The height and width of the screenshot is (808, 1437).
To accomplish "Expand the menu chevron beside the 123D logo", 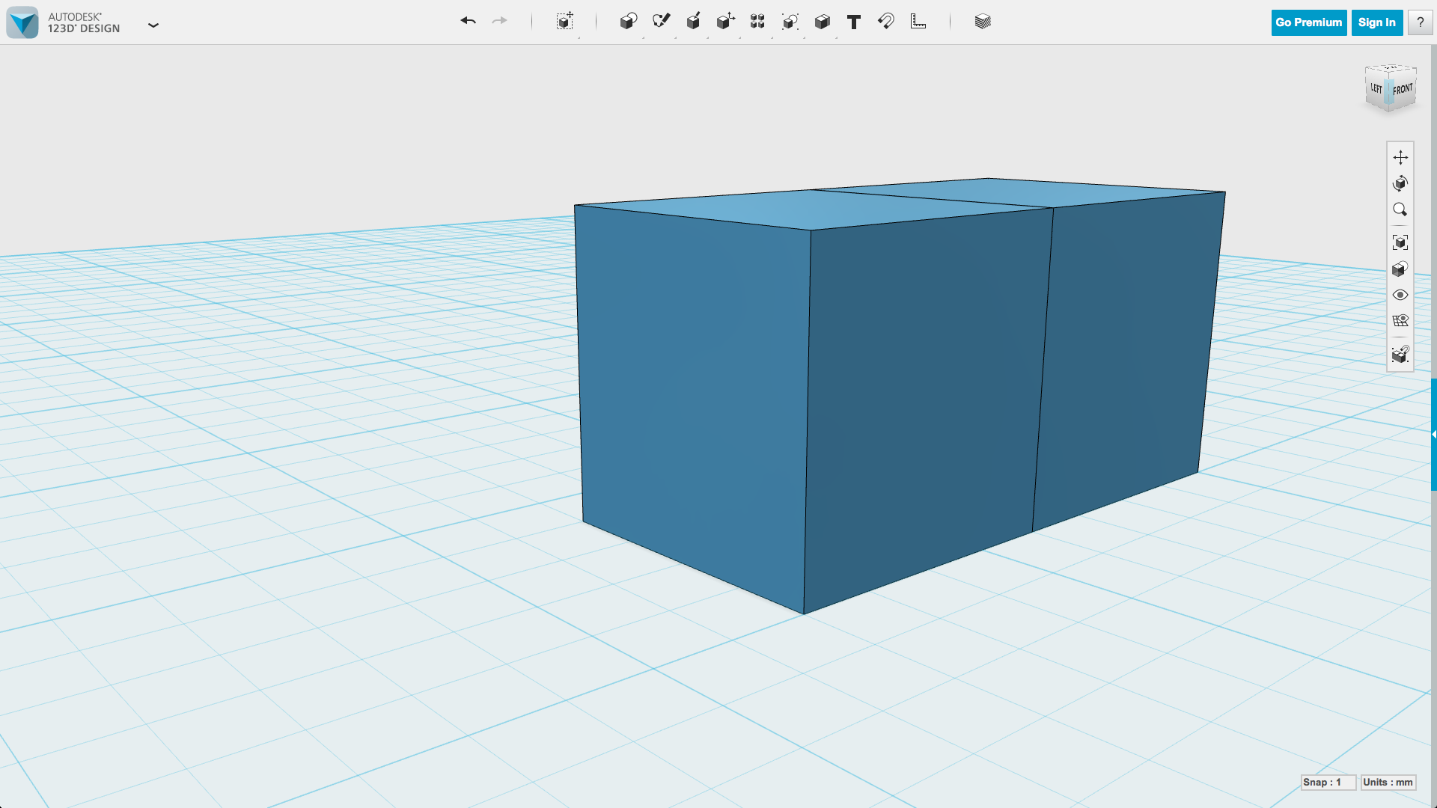I will 153,25.
